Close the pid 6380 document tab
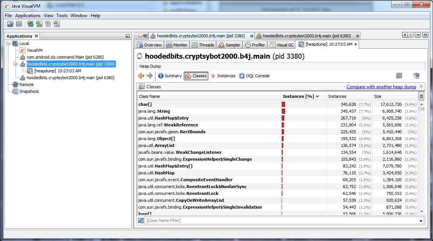The width and height of the screenshot is (433, 241). [x=358, y=36]
